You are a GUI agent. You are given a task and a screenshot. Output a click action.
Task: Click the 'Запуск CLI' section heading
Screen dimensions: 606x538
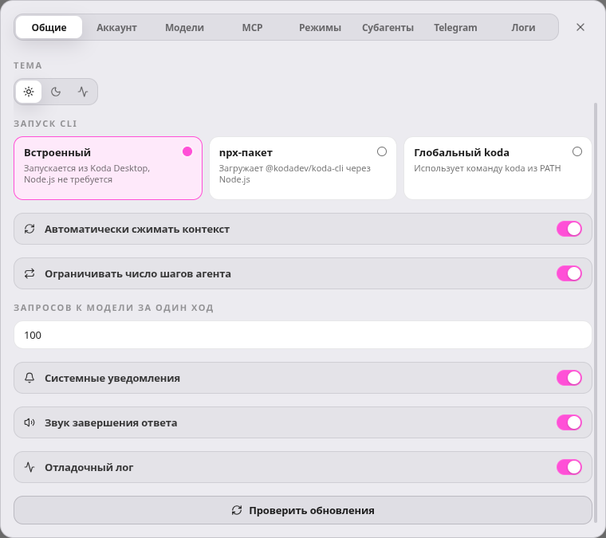pos(45,124)
